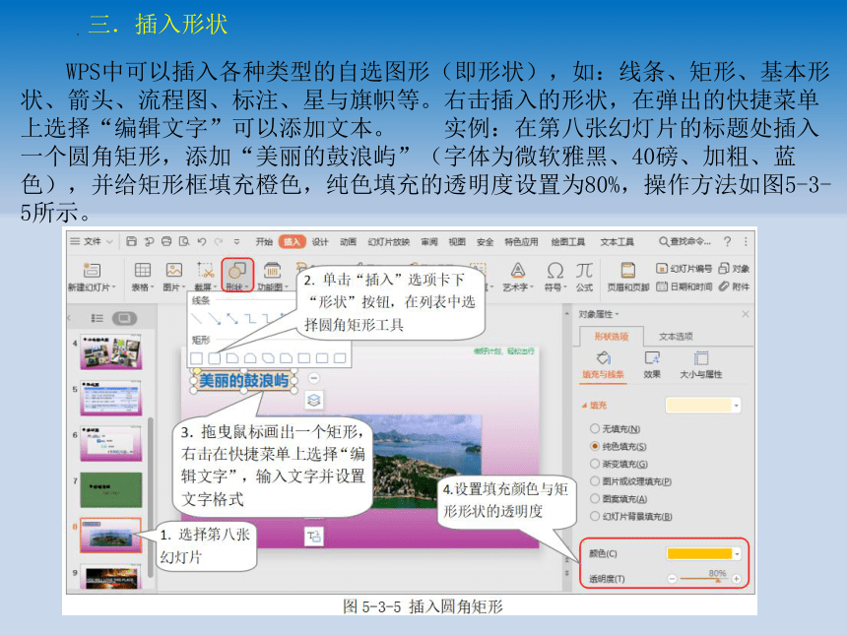Select 纯色填充(S) solid fill option
The image size is (847, 635).
(x=618, y=447)
